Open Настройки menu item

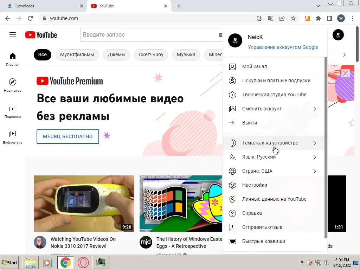coord(273,185)
